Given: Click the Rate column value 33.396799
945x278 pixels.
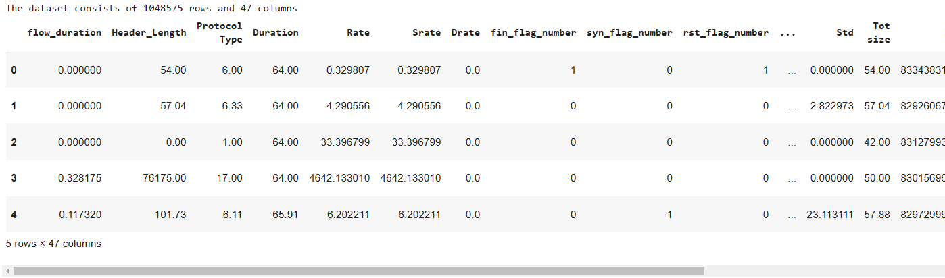Looking at the screenshot, I should click(345, 142).
